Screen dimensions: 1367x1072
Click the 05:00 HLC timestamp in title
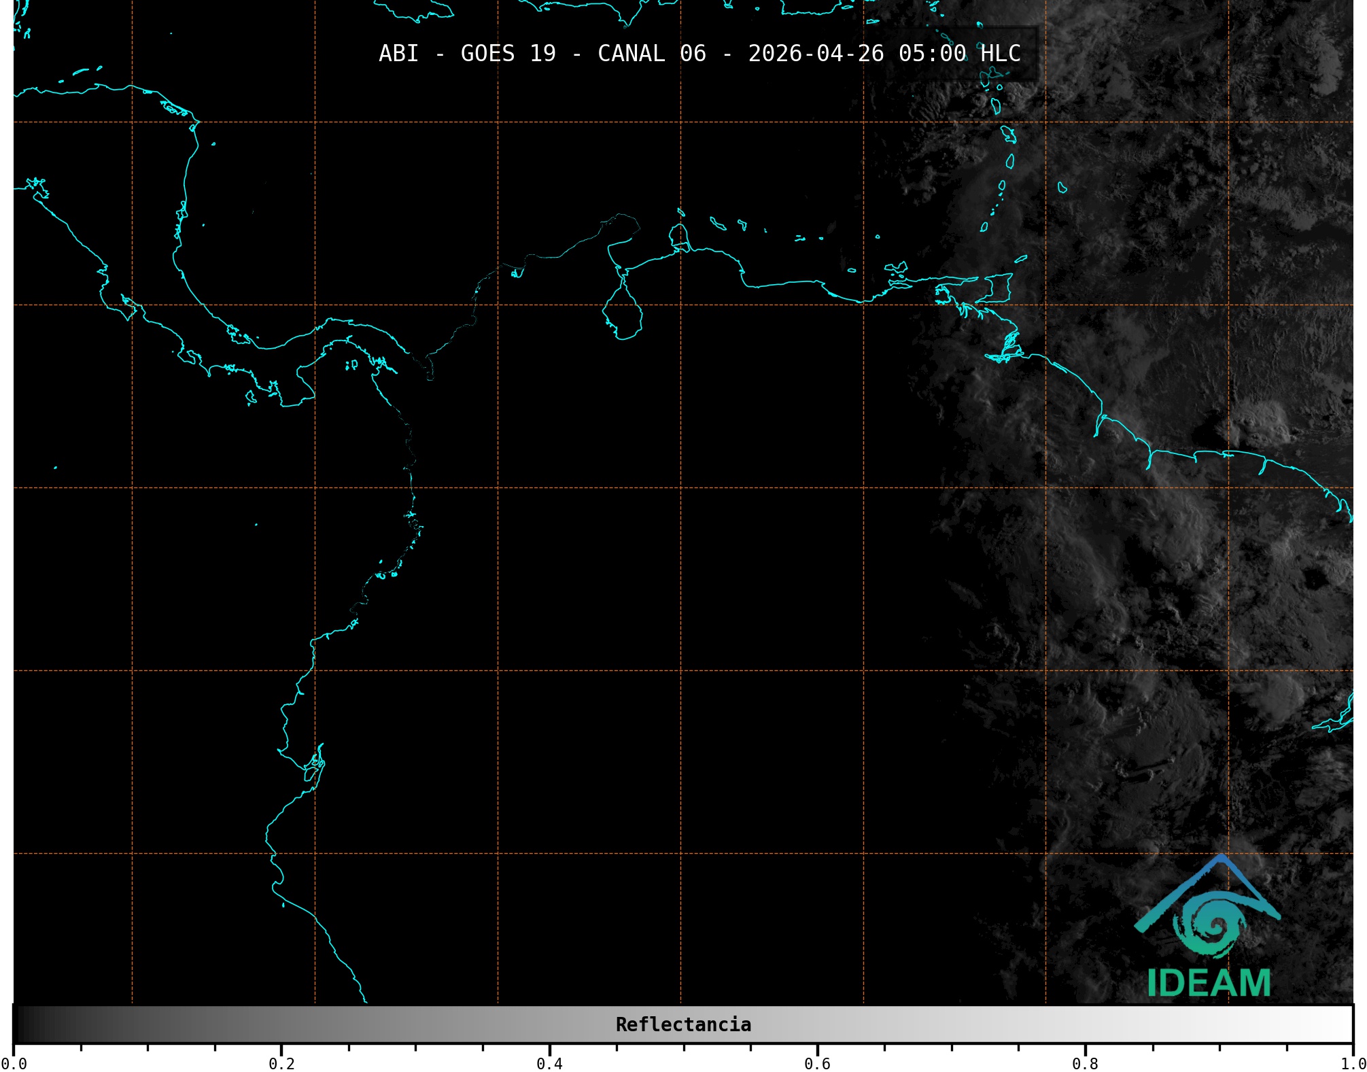point(959,54)
